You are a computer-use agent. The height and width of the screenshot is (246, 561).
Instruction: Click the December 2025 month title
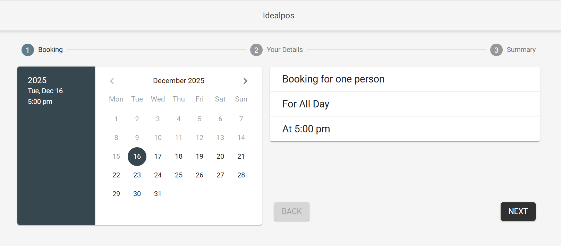[179, 81]
